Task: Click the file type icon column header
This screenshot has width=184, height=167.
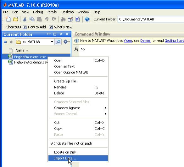Action: point(11,50)
